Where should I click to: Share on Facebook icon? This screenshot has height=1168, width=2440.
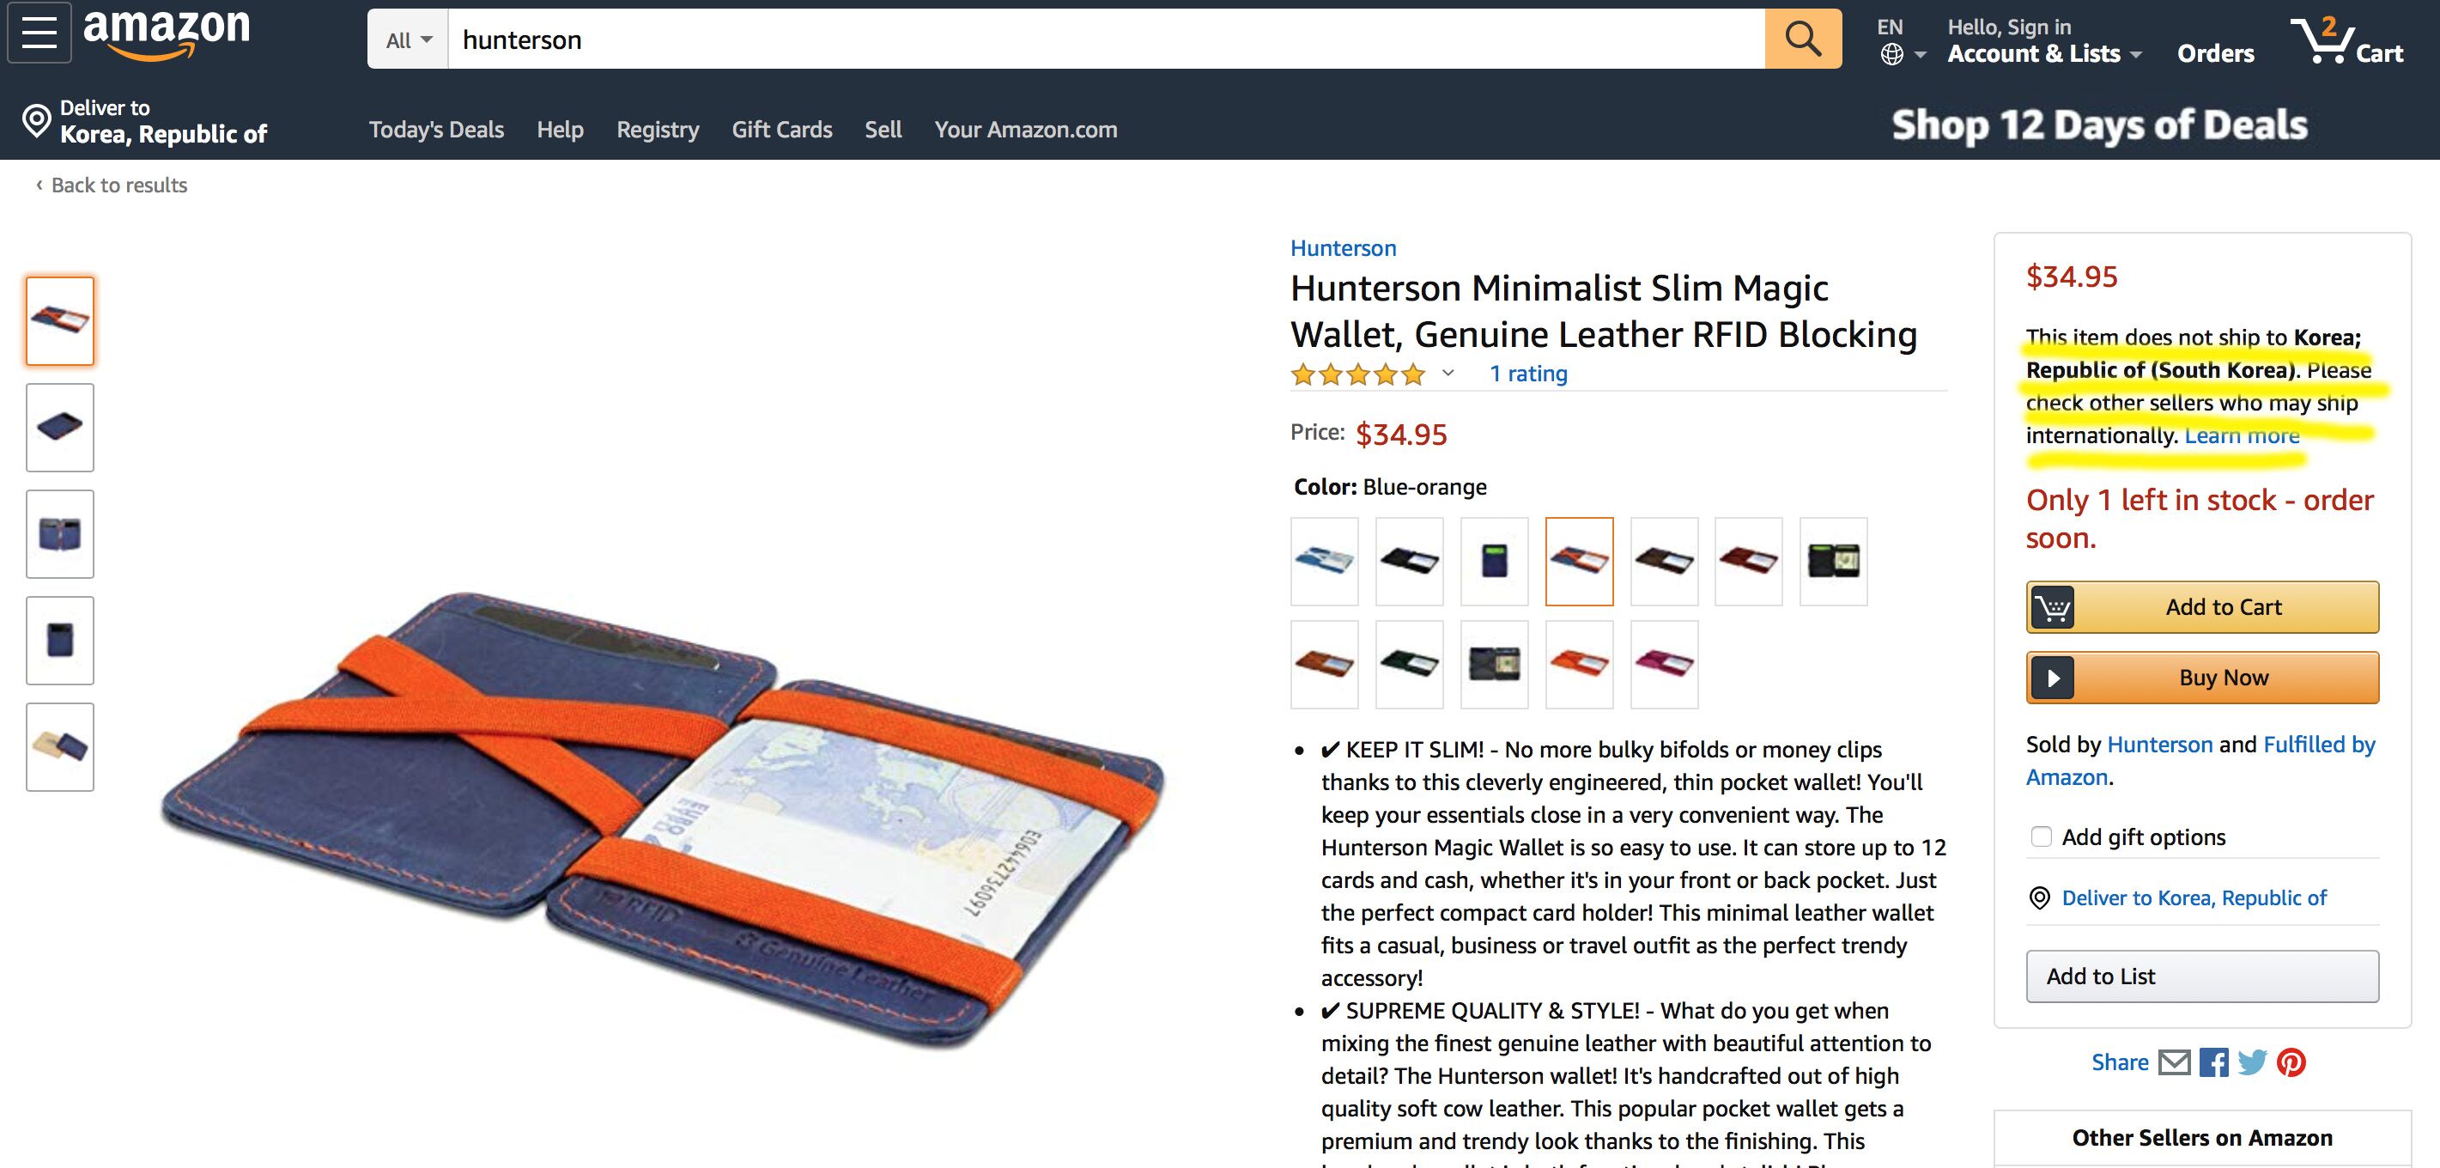coord(2213,1062)
